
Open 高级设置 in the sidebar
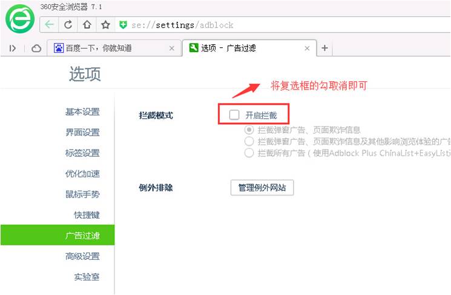[82, 256]
